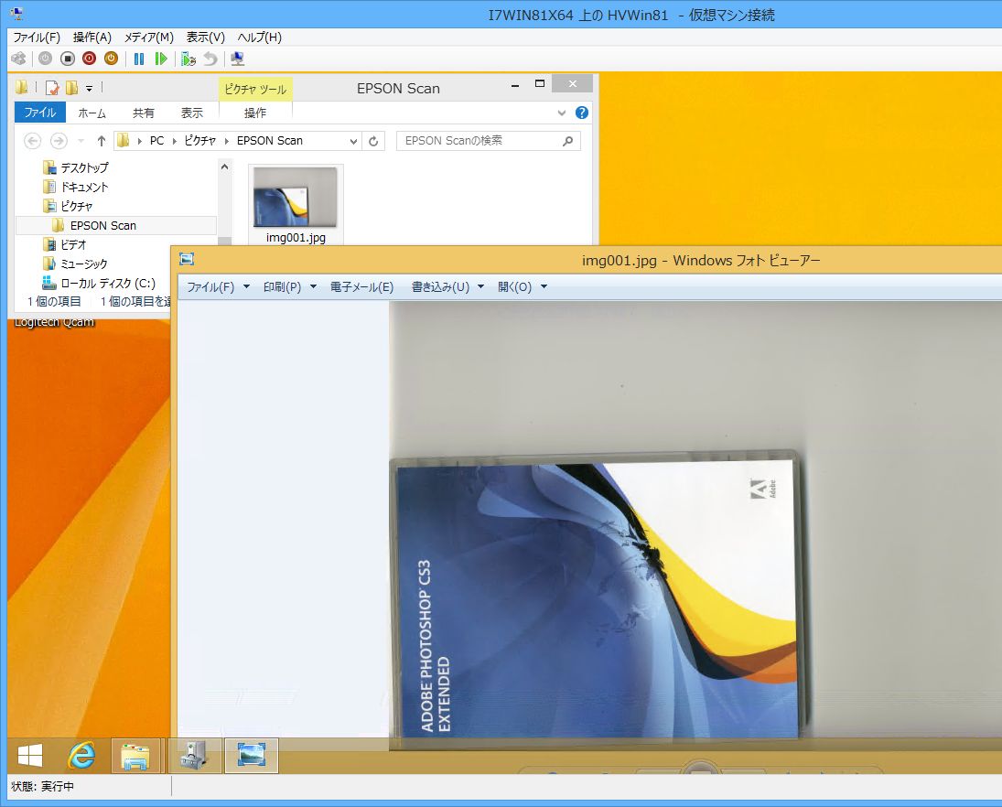Go forward using the Explorer forward arrow
The width and height of the screenshot is (1002, 807).
click(59, 141)
